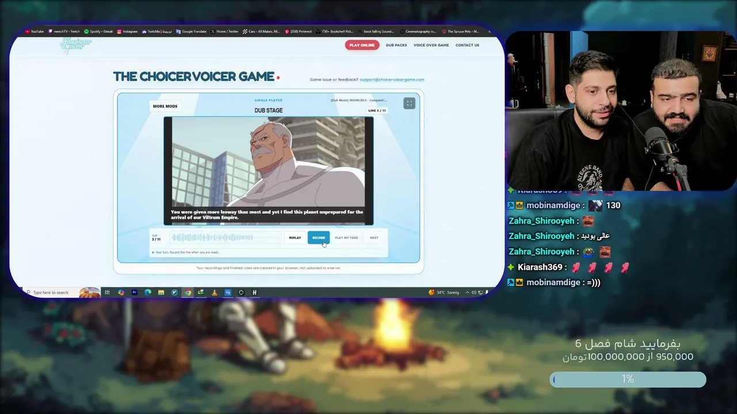
Task: Open The Spruce Pets bookmark
Action: pyautogui.click(x=460, y=32)
